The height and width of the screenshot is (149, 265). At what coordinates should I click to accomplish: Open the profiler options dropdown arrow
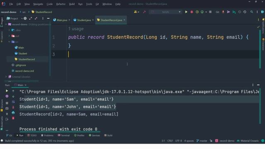click(206, 12)
